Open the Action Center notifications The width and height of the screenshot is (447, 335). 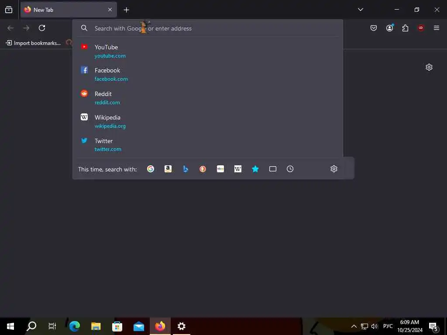coord(433,326)
